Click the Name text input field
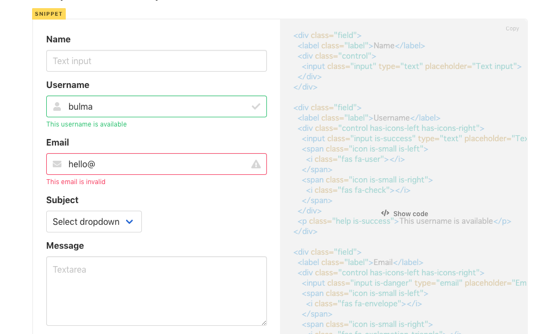Viewport: 548px width, 334px height. (x=157, y=61)
